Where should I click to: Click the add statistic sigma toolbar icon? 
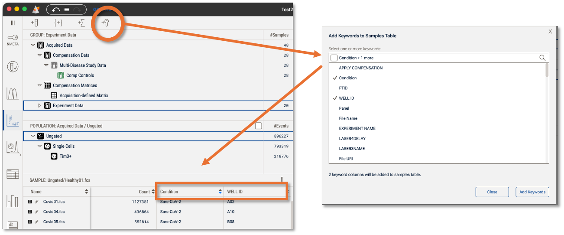click(x=81, y=23)
